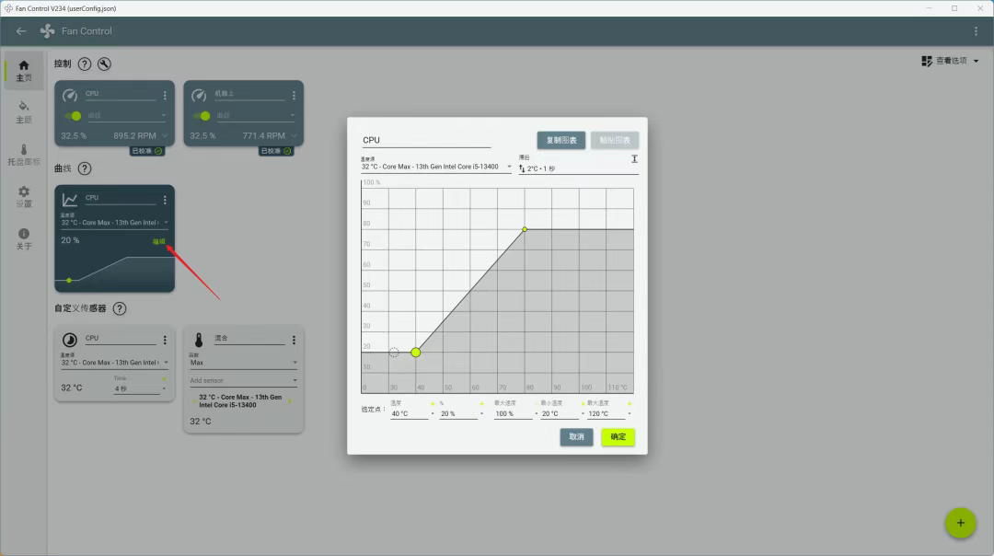994x556 pixels.
Task: Click the 粘贴图表 paste chart button
Action: [x=614, y=140]
